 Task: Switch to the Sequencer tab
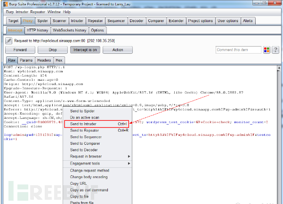116,21
